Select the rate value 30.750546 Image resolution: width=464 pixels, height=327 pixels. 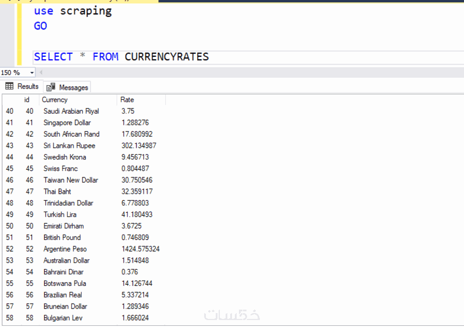coord(137,180)
